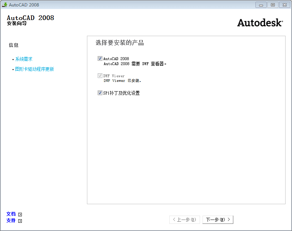
Task: Open the 文档 link
Action: [x=11, y=214]
